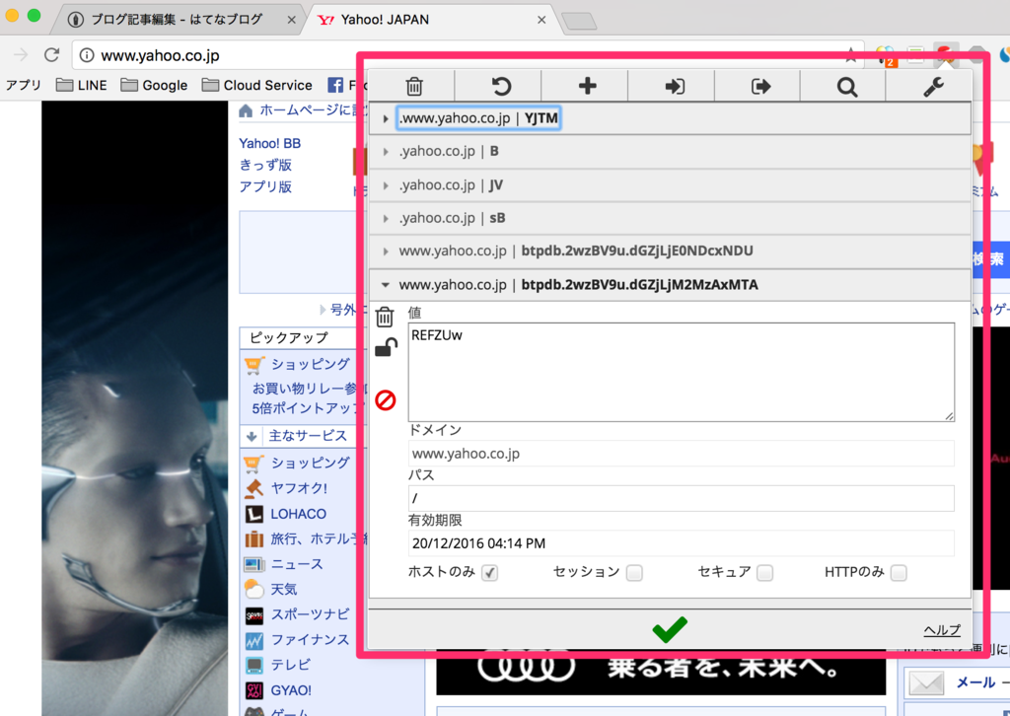Open the きっず版 link
The image size is (1010, 716).
[x=265, y=165]
